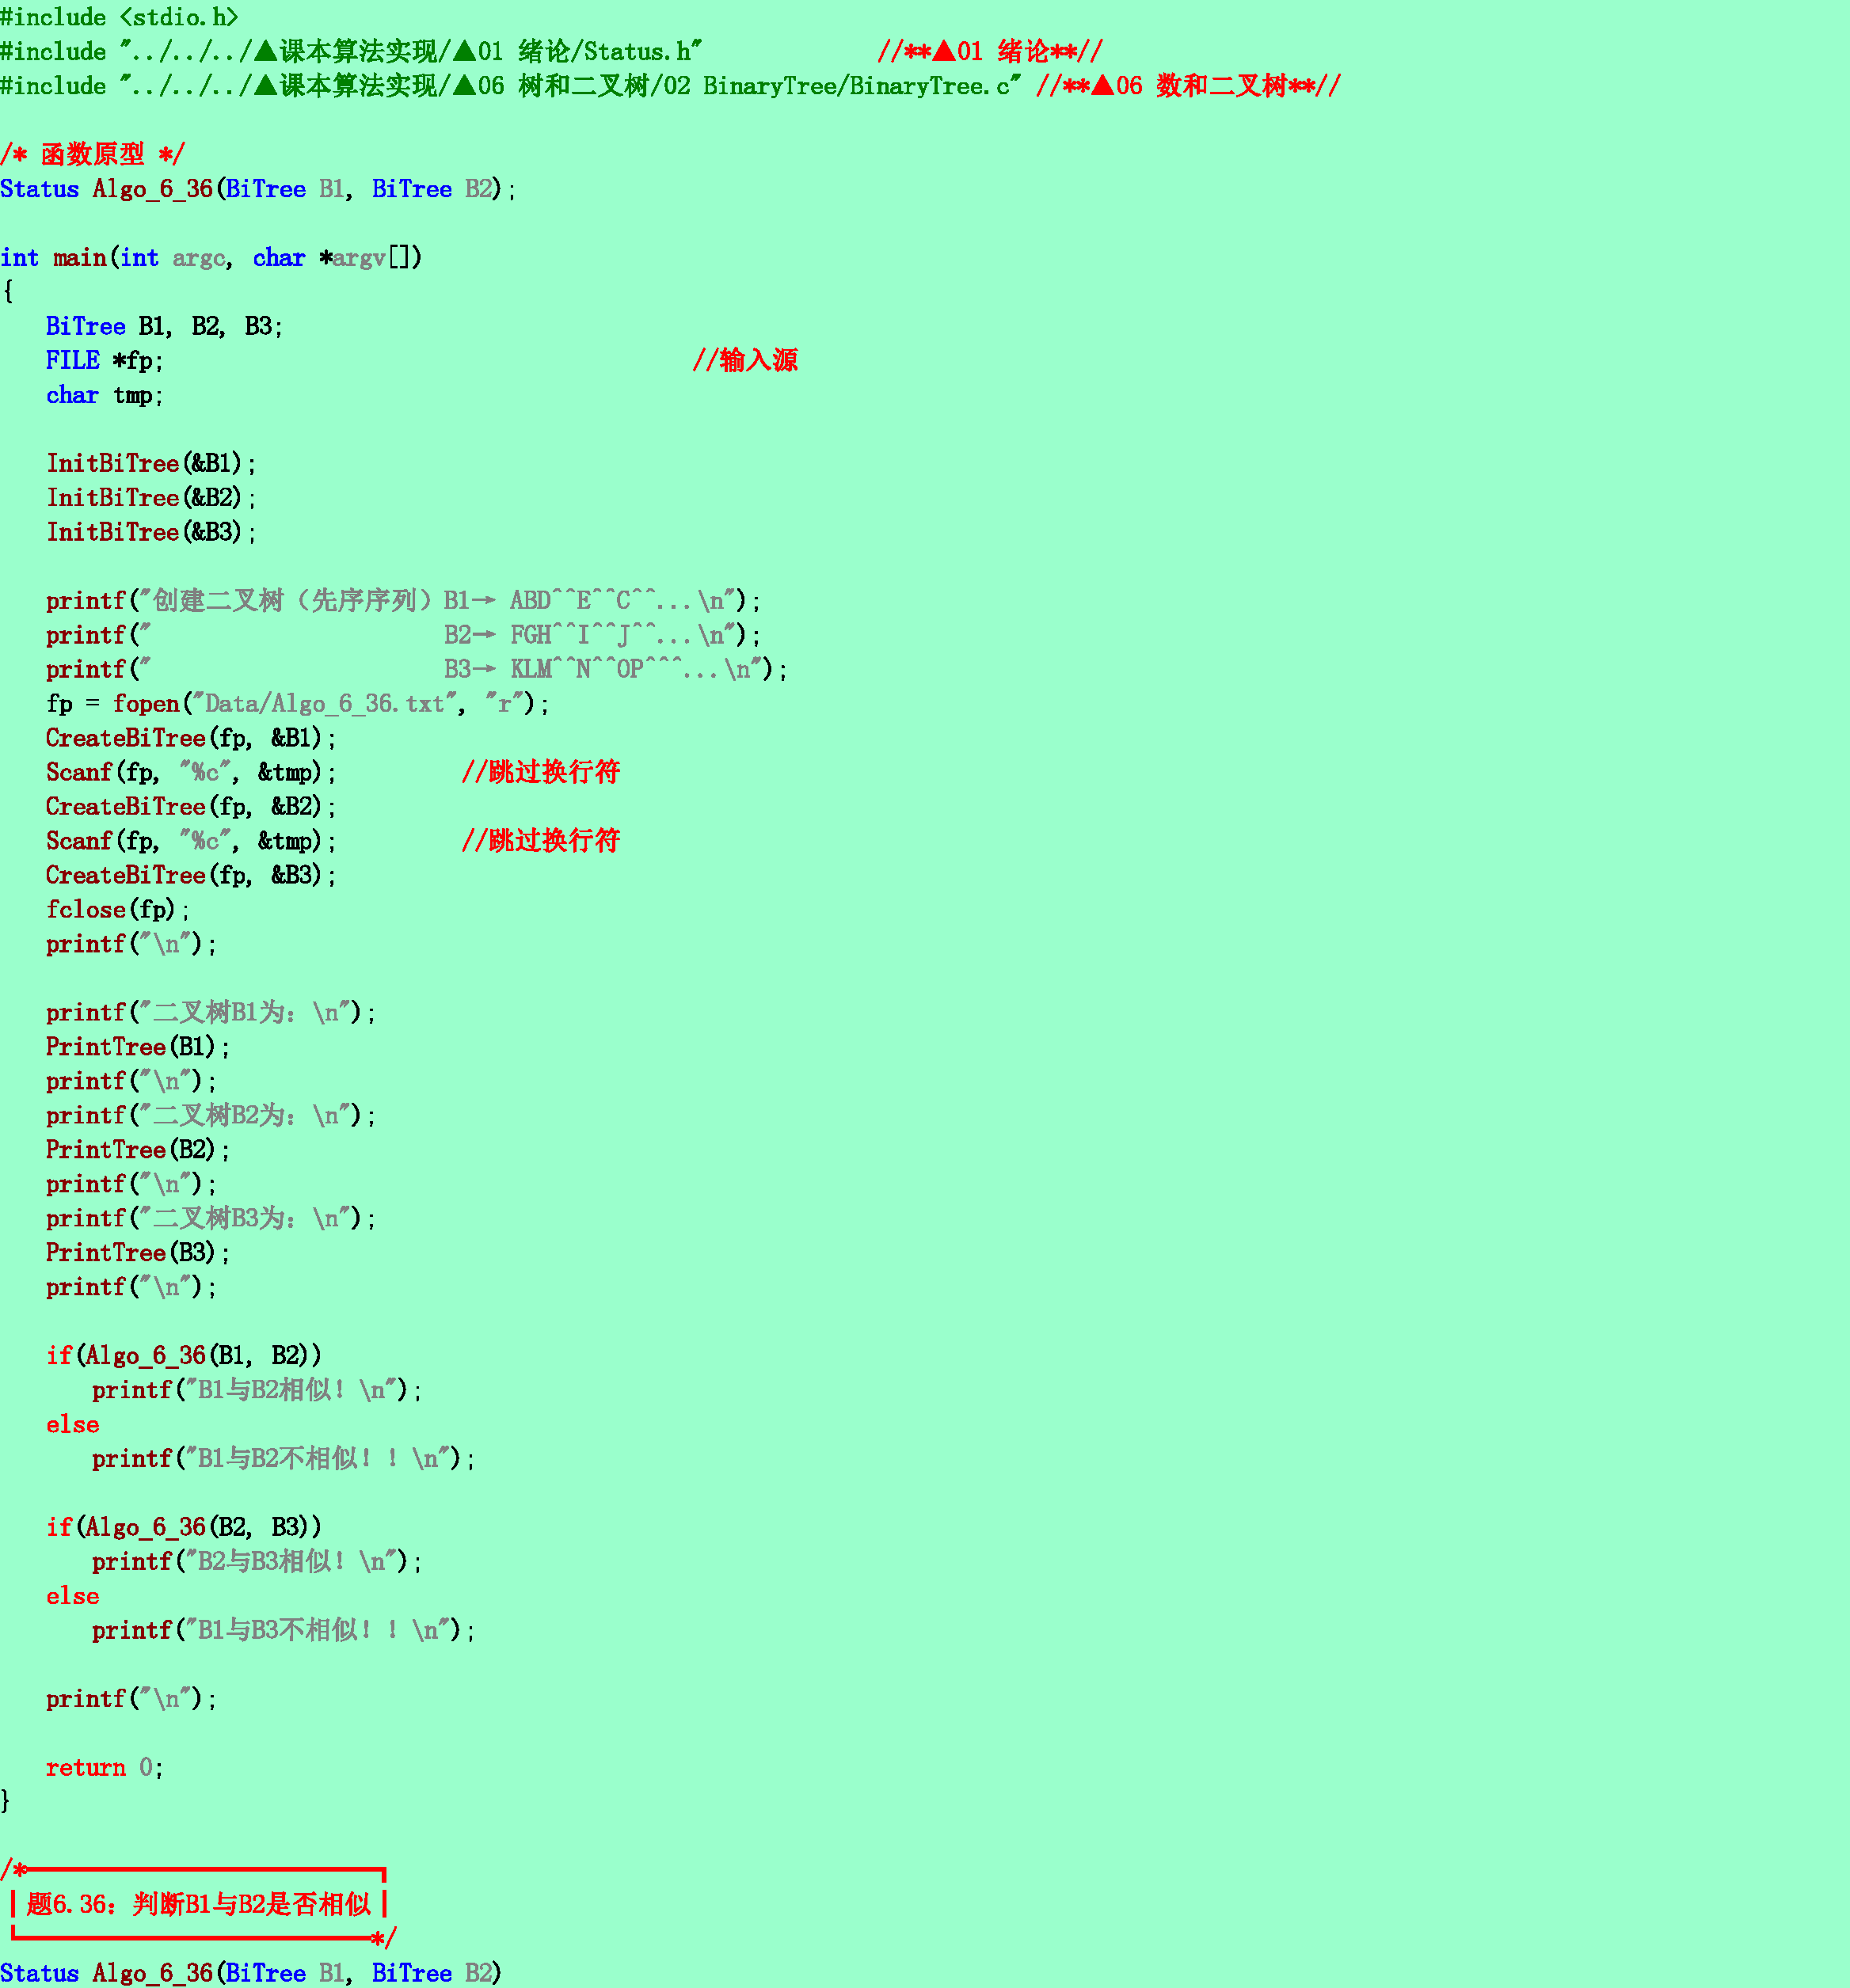Click the '题6.36：判断B1与B2是否相似' comment
Screen dimensions: 1850x1988
pyautogui.click(x=198, y=1904)
